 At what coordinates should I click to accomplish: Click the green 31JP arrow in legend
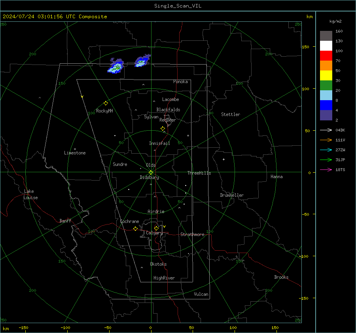pos(326,160)
